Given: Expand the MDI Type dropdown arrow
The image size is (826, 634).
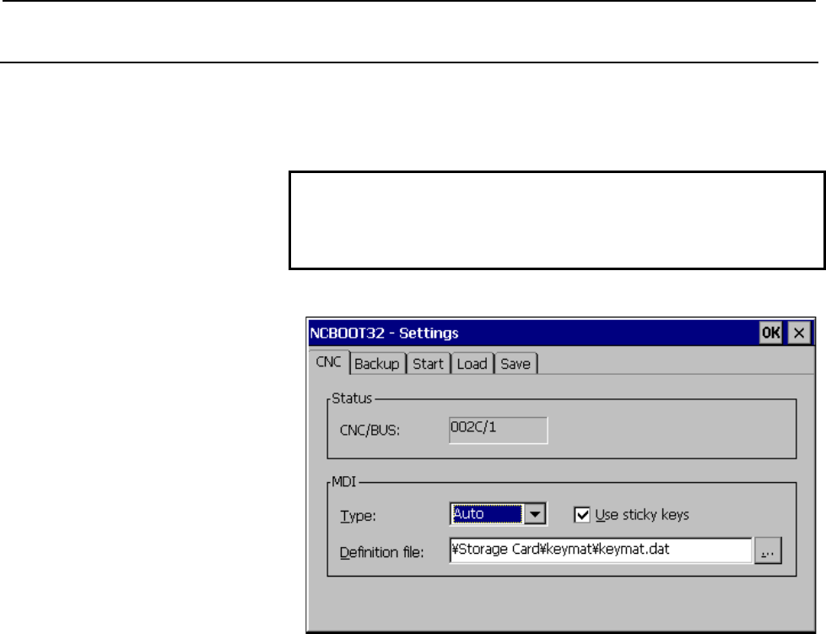Looking at the screenshot, I should pyautogui.click(x=535, y=514).
